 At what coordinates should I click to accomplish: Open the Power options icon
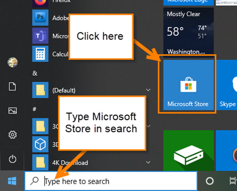point(13,159)
